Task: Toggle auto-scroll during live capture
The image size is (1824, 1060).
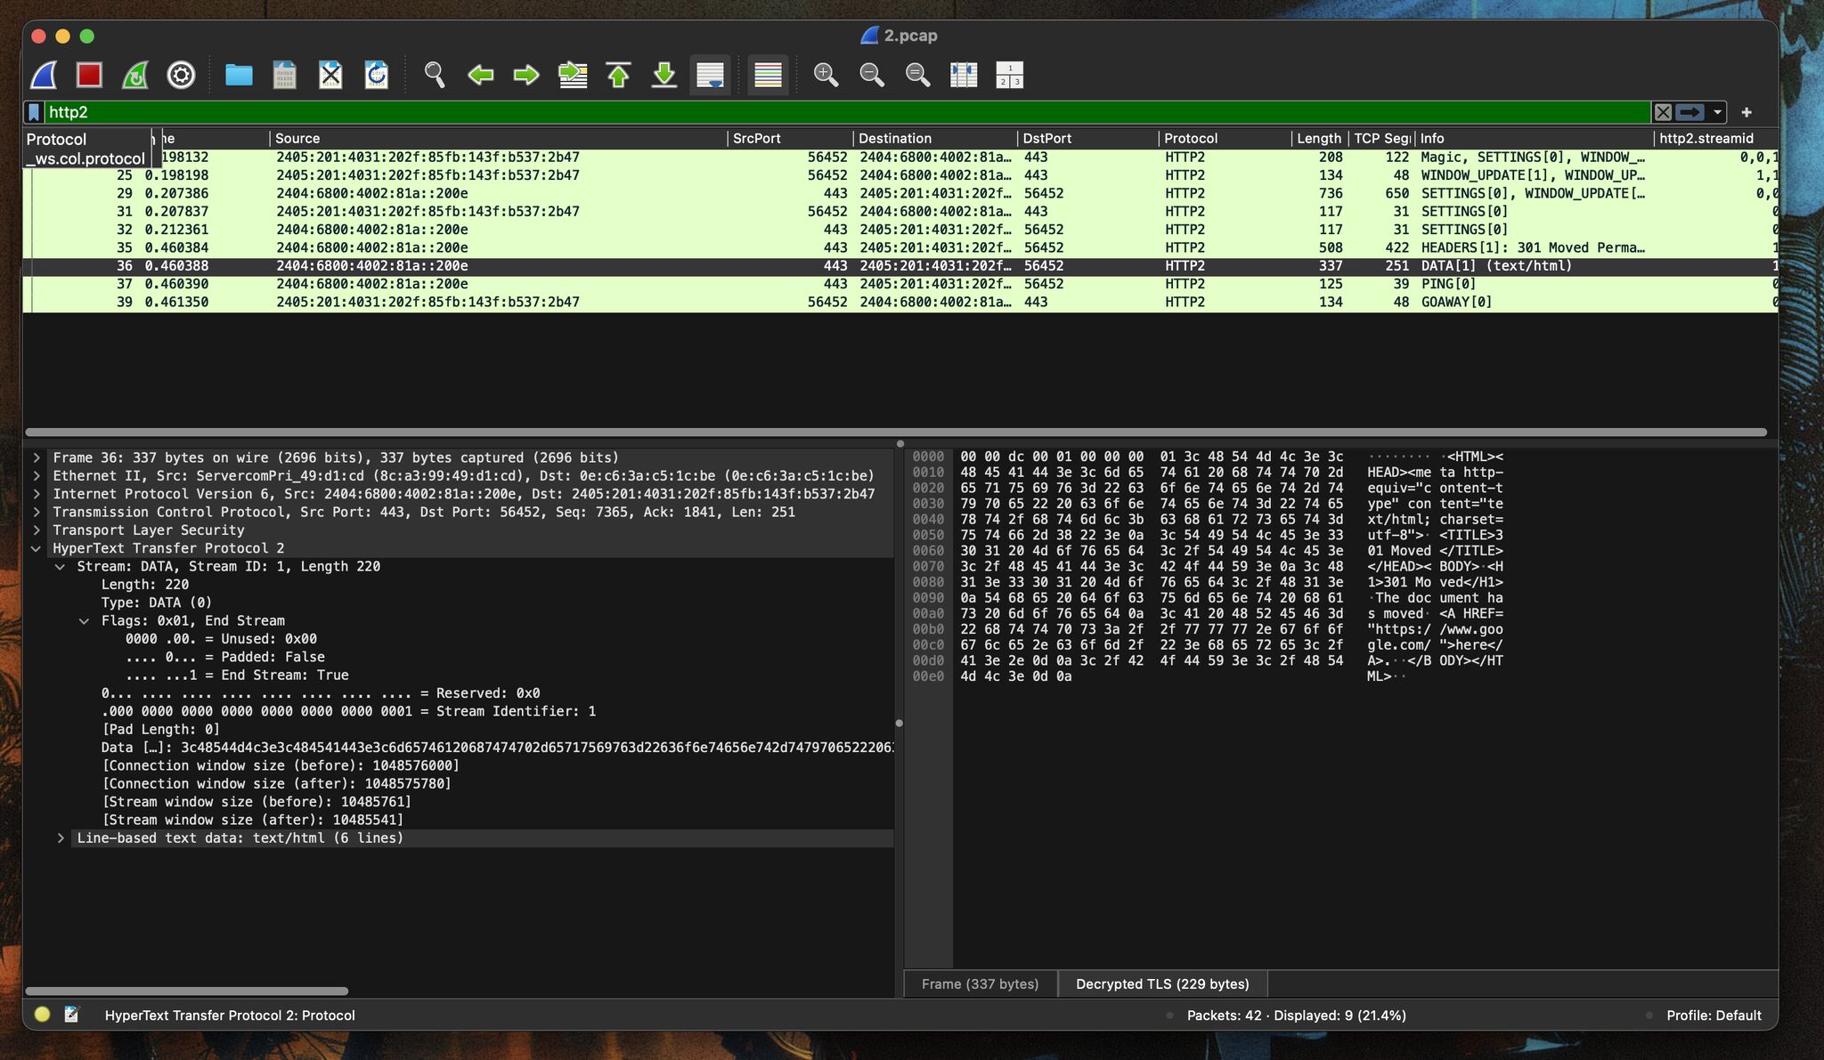Action: 711,75
